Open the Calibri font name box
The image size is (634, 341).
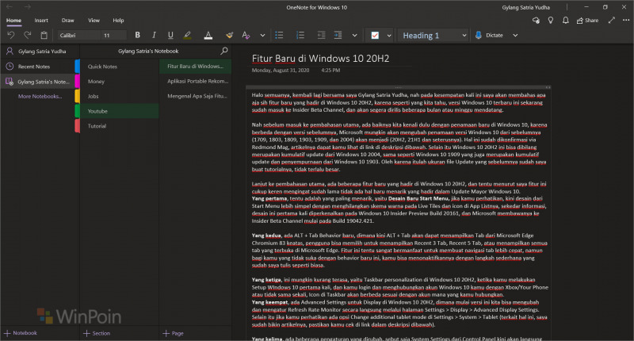(x=78, y=35)
